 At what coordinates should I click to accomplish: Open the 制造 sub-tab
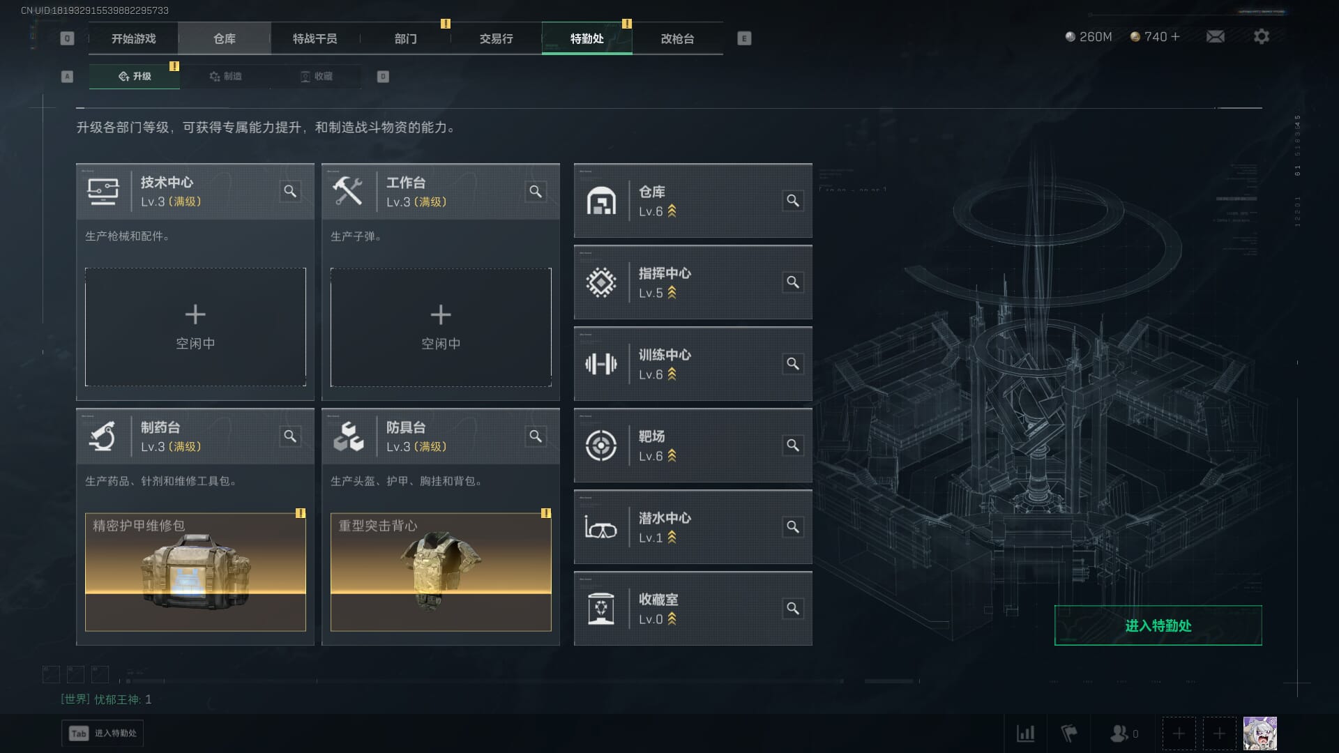(x=225, y=76)
